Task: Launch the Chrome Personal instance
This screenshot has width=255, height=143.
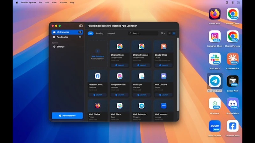Action: tap(142, 65)
